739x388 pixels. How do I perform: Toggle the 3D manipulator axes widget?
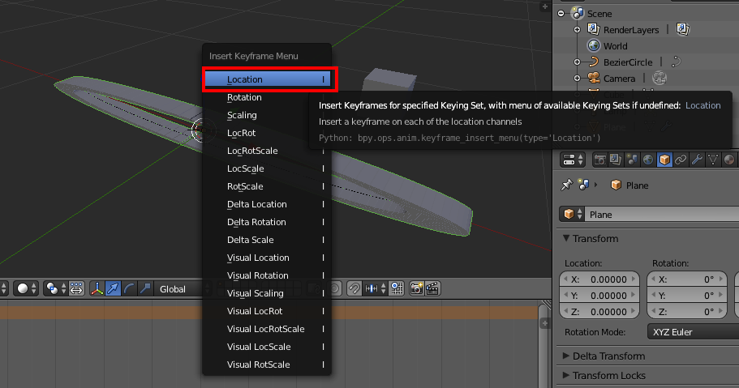[97, 288]
